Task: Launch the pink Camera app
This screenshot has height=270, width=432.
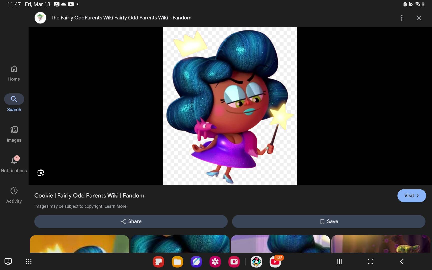Action: (234, 262)
